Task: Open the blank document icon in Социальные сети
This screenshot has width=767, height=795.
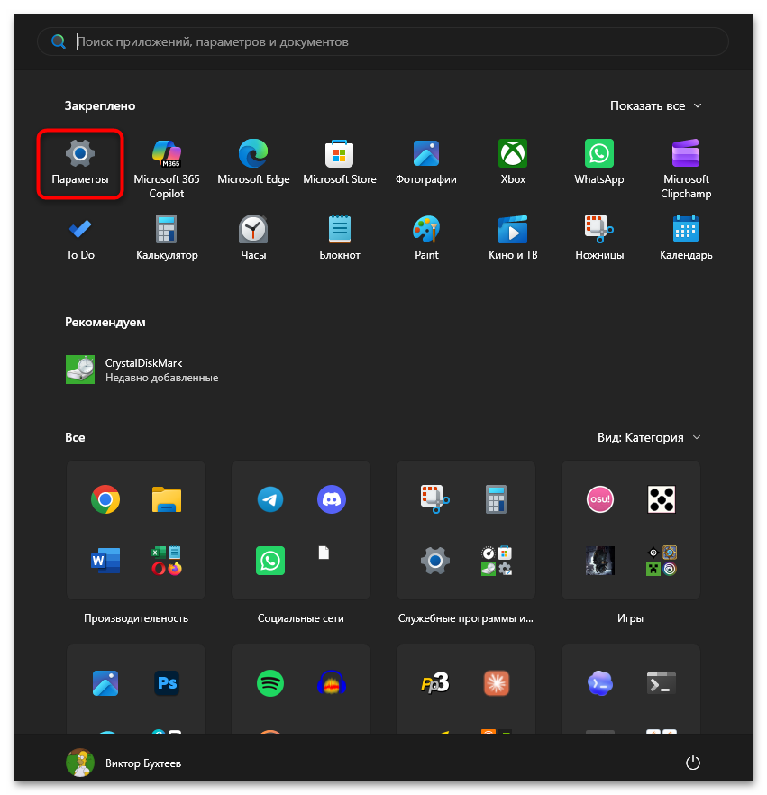Action: [x=324, y=553]
